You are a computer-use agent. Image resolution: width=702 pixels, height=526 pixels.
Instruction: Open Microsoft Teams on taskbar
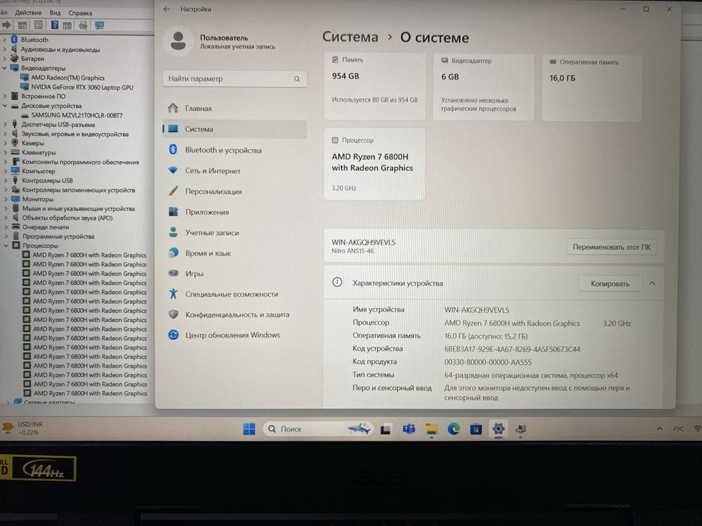[409, 429]
